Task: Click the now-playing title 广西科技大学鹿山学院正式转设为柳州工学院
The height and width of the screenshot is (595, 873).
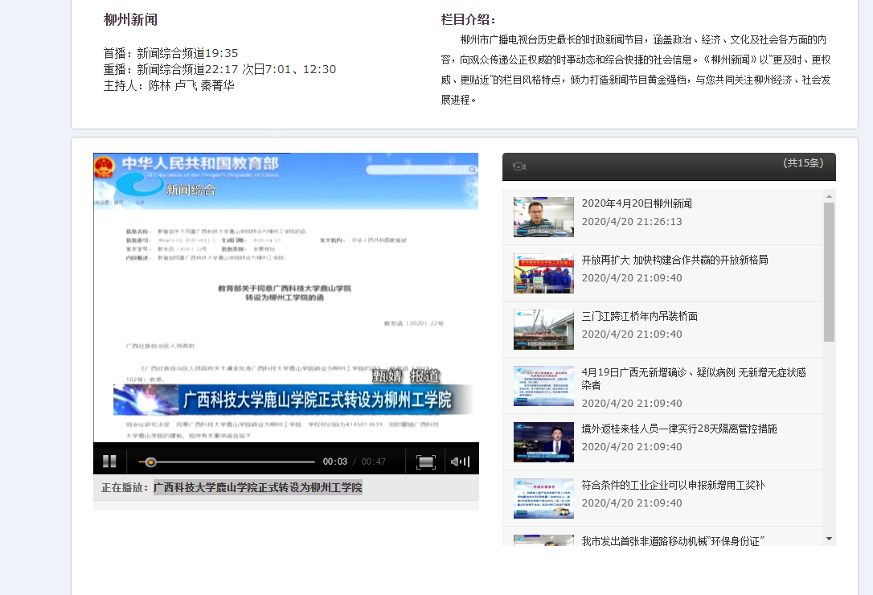Action: click(x=258, y=487)
